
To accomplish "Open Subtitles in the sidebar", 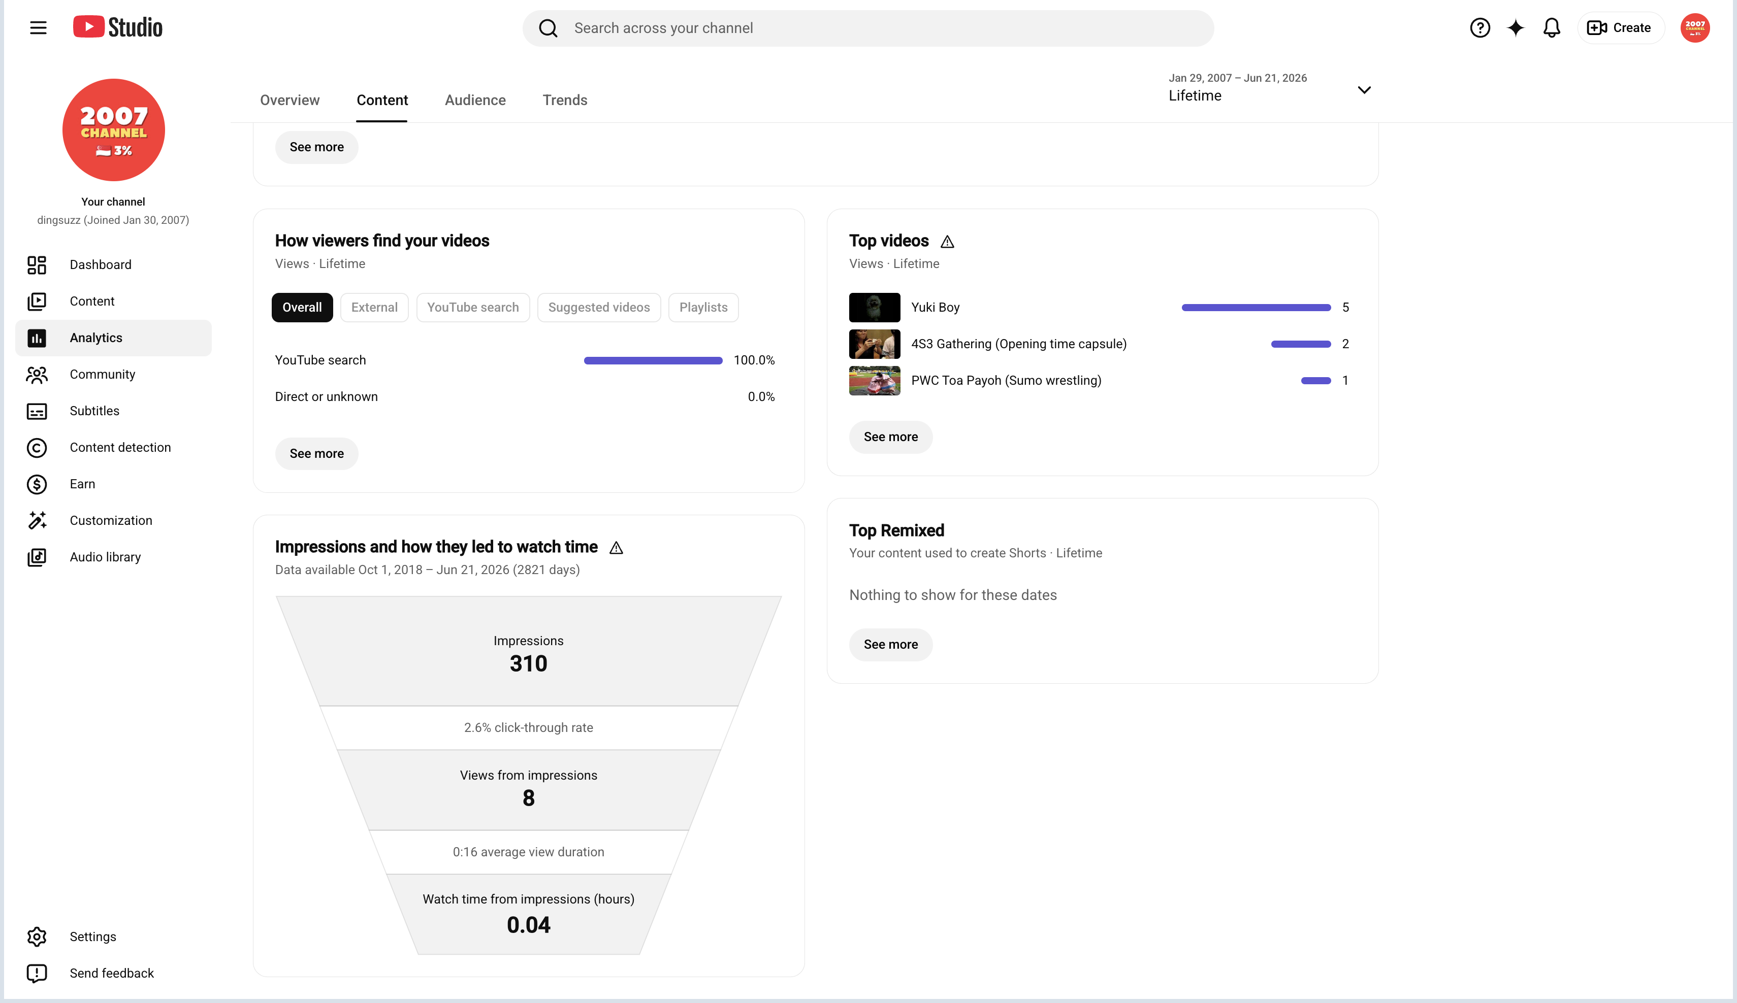I will click(114, 411).
